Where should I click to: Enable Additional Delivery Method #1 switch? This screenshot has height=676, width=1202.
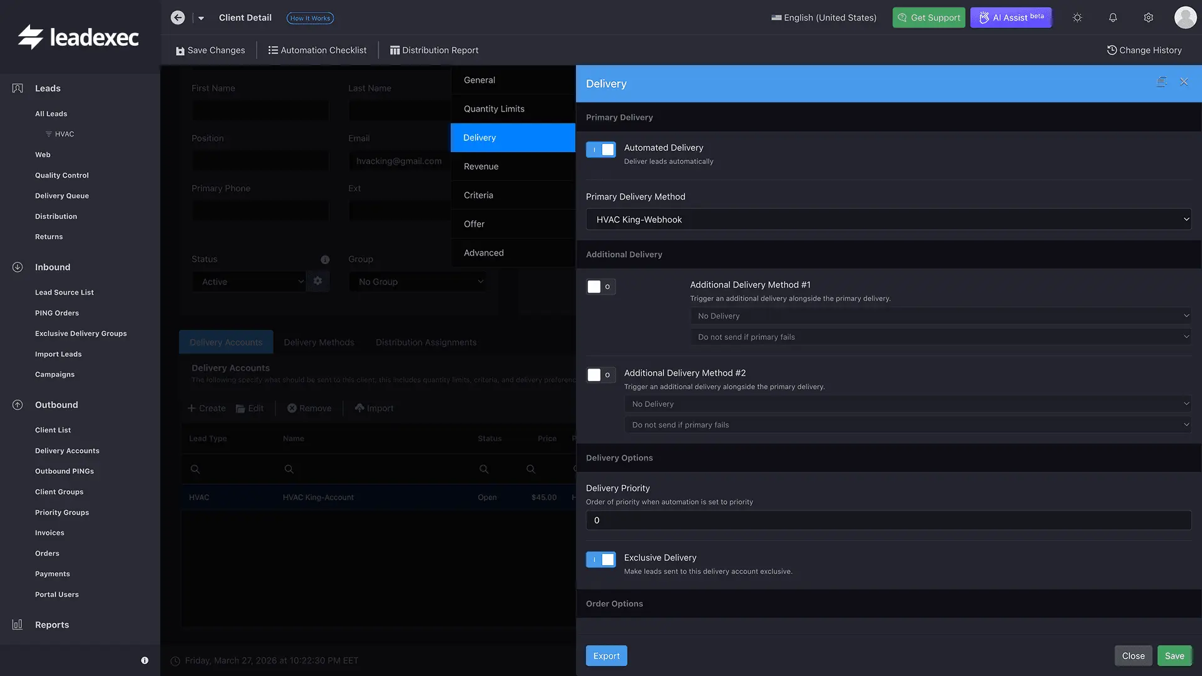tap(601, 287)
